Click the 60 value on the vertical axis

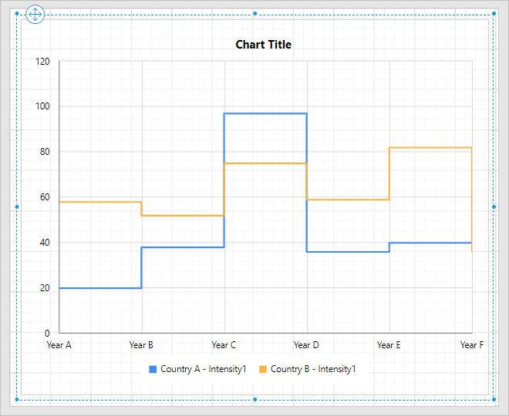(45, 196)
